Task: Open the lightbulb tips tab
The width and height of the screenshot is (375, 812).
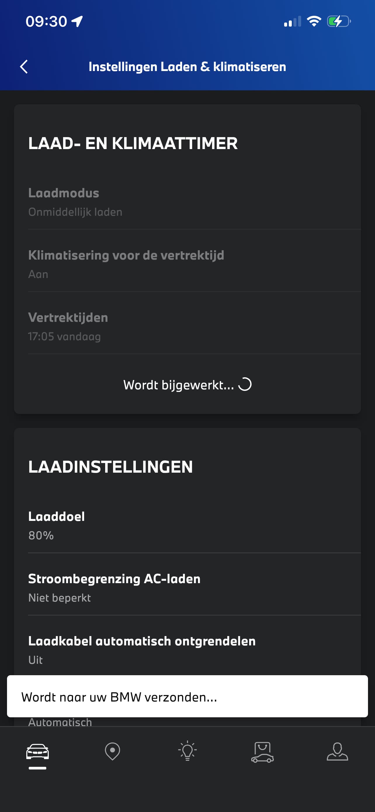Action: 187,751
